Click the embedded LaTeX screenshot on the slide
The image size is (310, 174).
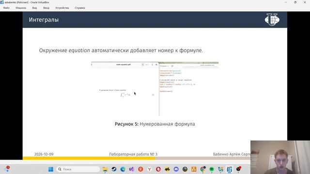pos(155,89)
